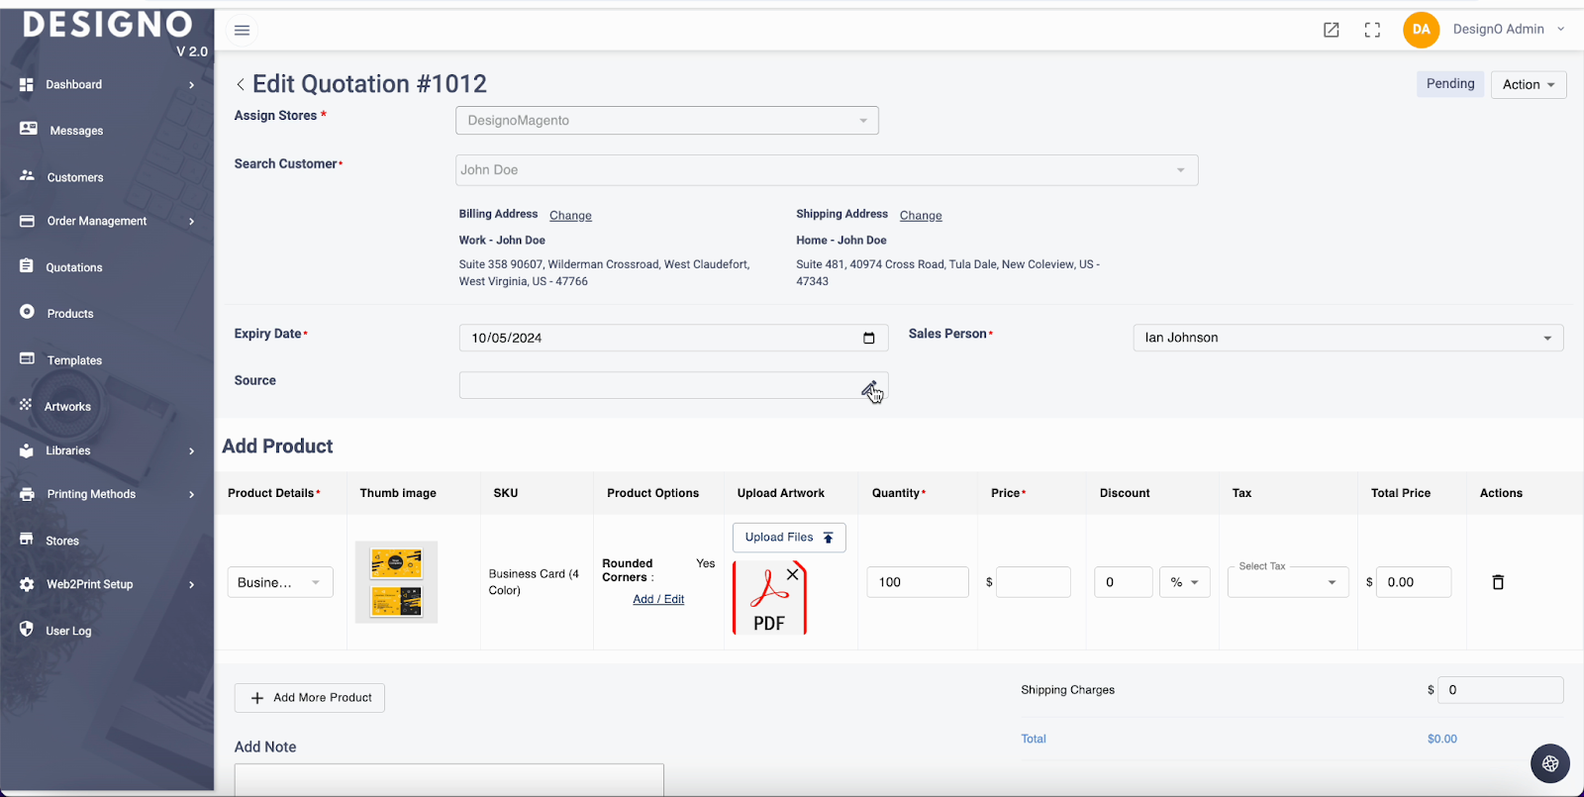Click Change link for Billing Address
Viewport: 1584px width, 797px height.
tap(570, 216)
